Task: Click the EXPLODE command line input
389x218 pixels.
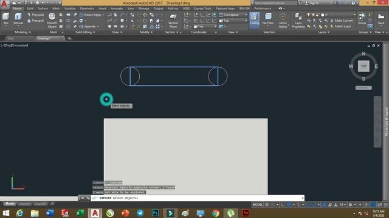Action: point(197,198)
